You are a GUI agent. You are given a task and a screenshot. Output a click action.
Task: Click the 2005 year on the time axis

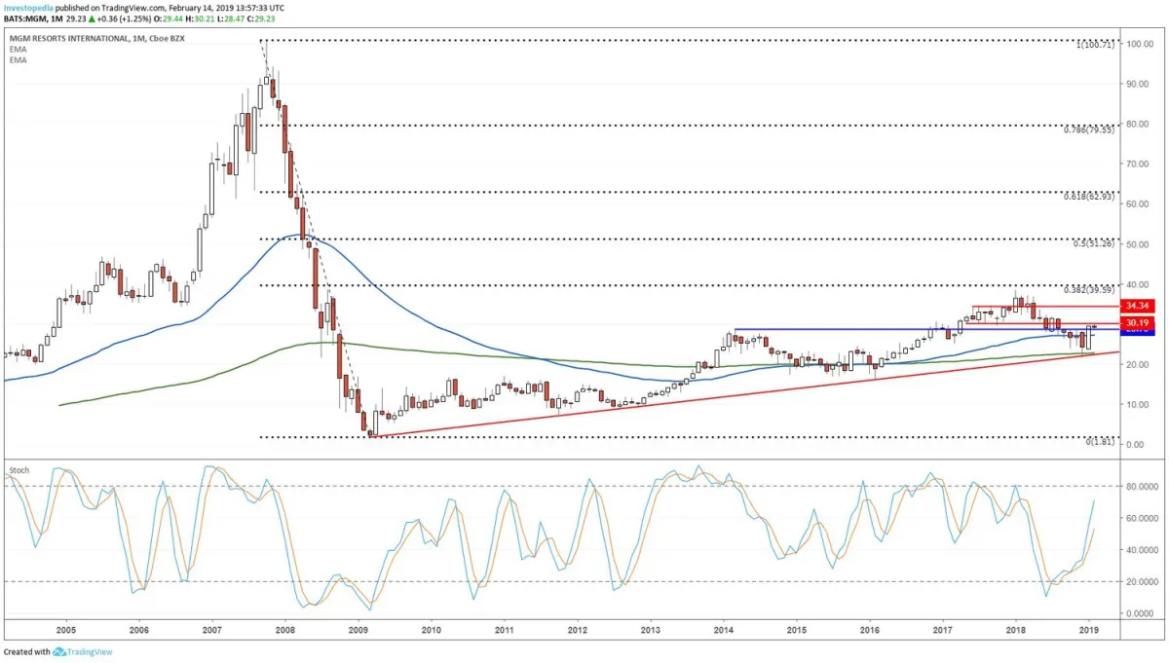(66, 631)
